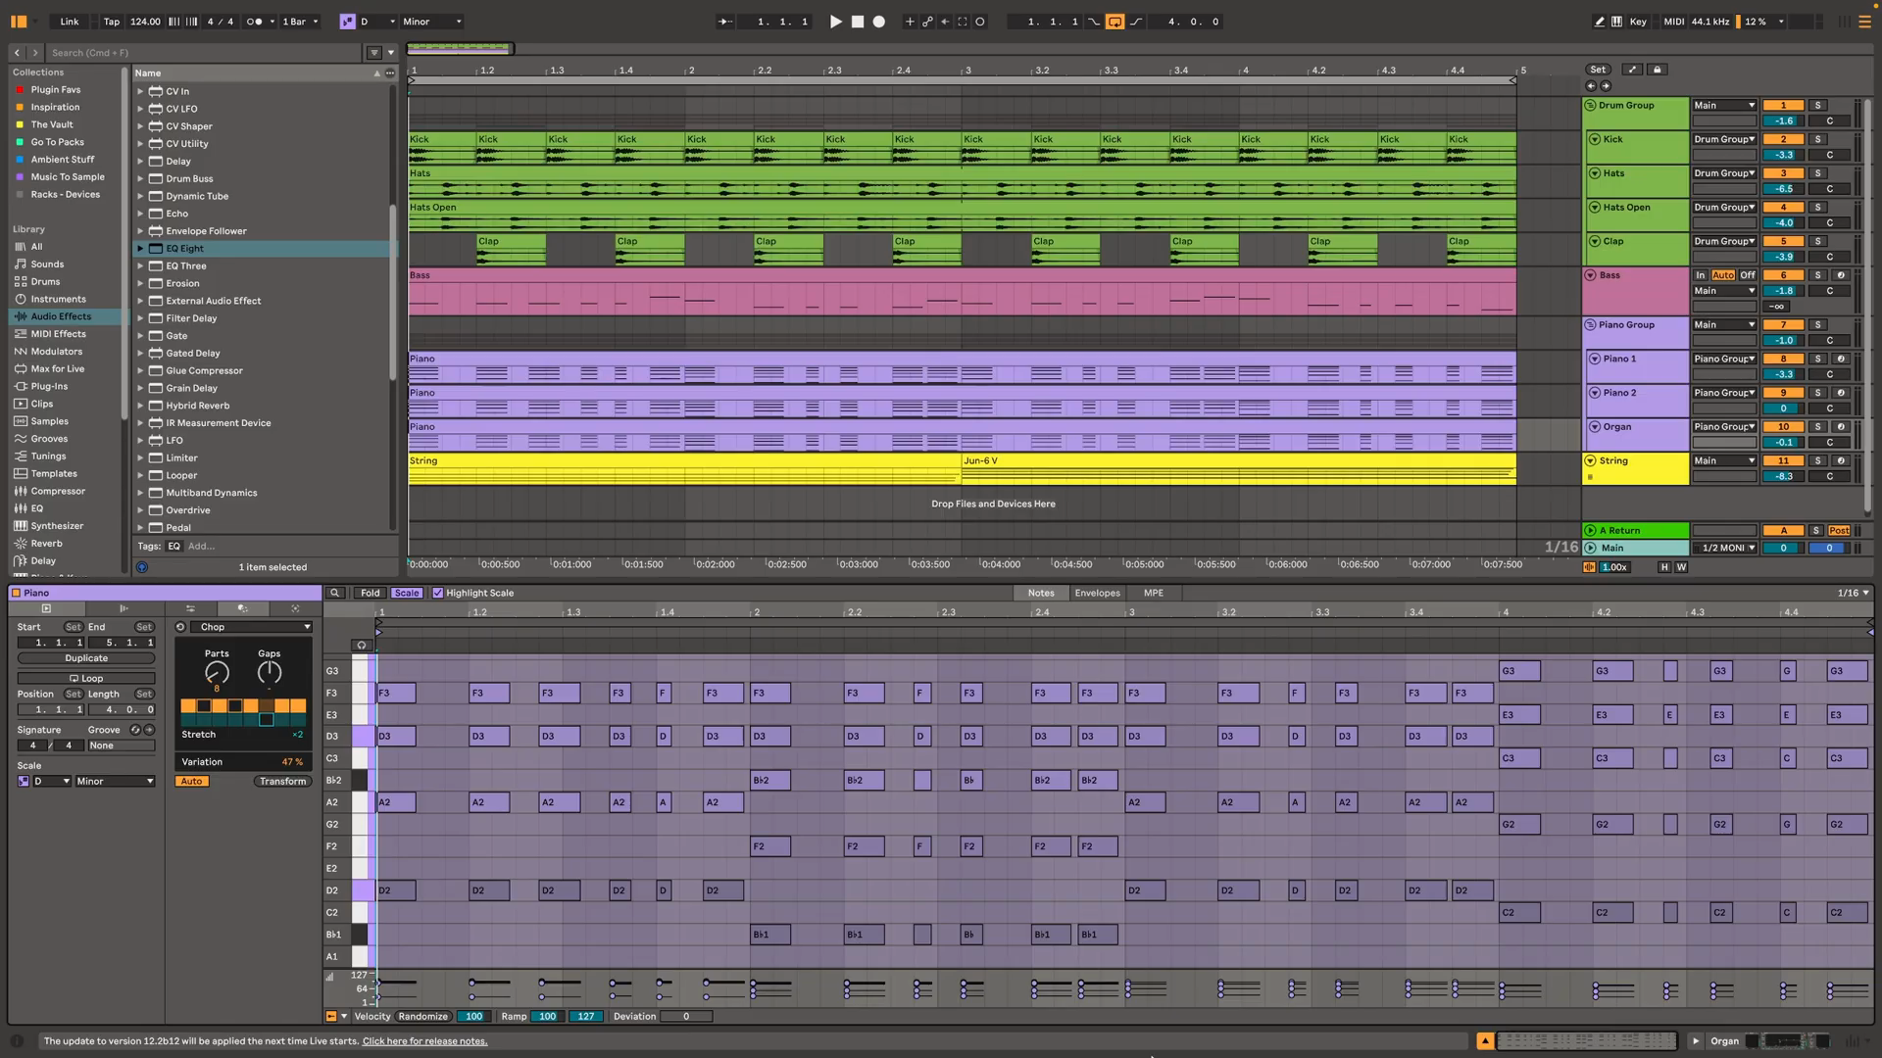Toggle Draw Mode pencil icon
The image size is (1882, 1058).
click(x=1600, y=22)
